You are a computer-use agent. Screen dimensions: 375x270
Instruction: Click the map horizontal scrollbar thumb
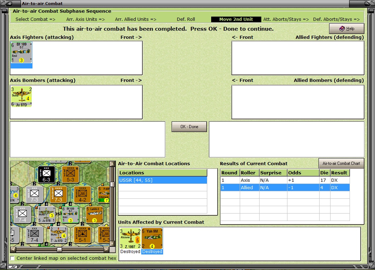pos(59,250)
